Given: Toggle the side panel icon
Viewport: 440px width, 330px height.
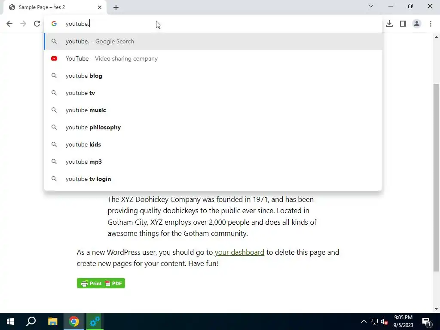Looking at the screenshot, I should coord(403,24).
